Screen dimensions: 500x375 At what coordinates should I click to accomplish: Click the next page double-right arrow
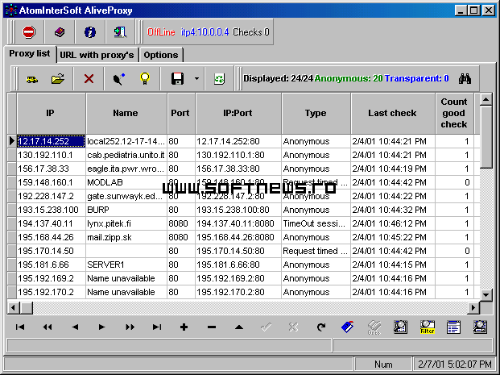click(x=130, y=327)
